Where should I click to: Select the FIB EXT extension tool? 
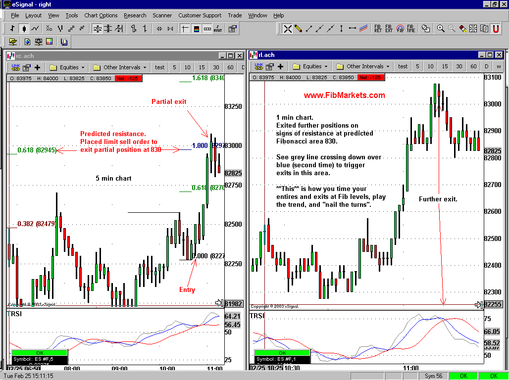tap(389, 29)
